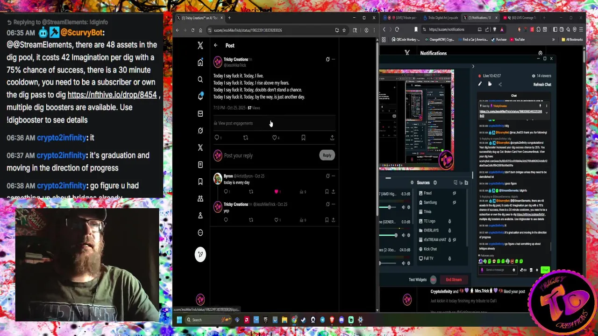Open more options on main post
Screen dimensions: 598x336
point(333,59)
